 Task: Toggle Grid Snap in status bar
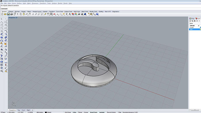[68, 112]
